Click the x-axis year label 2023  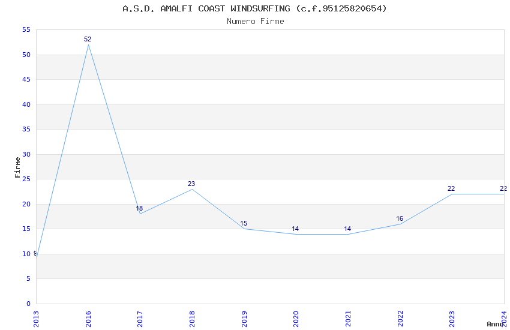452,319
